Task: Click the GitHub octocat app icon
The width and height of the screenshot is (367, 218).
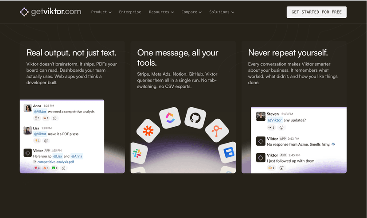Action: [195, 118]
